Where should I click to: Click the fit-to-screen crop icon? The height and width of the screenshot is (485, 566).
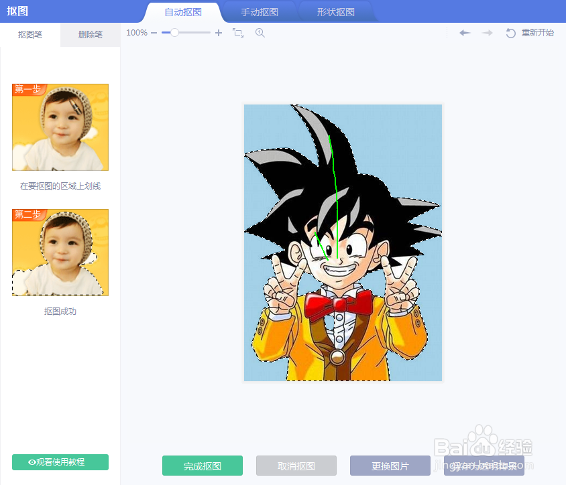[238, 33]
